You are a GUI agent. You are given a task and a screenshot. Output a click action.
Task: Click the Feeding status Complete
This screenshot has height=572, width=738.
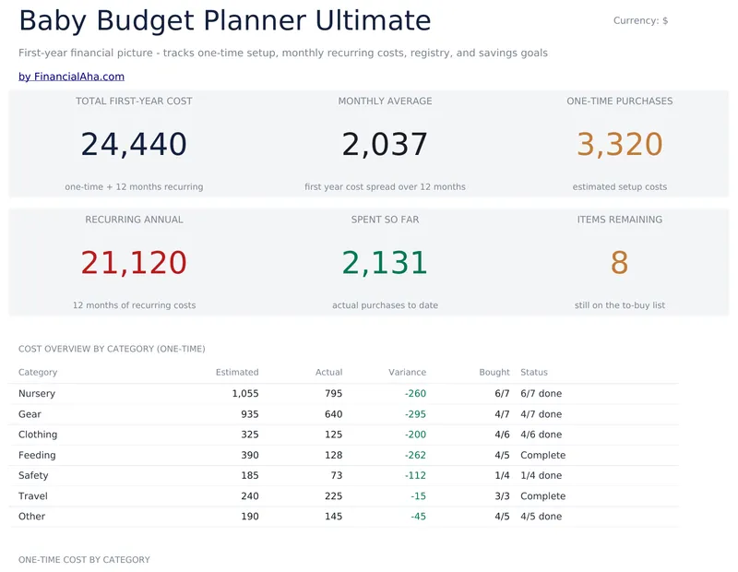tap(543, 455)
